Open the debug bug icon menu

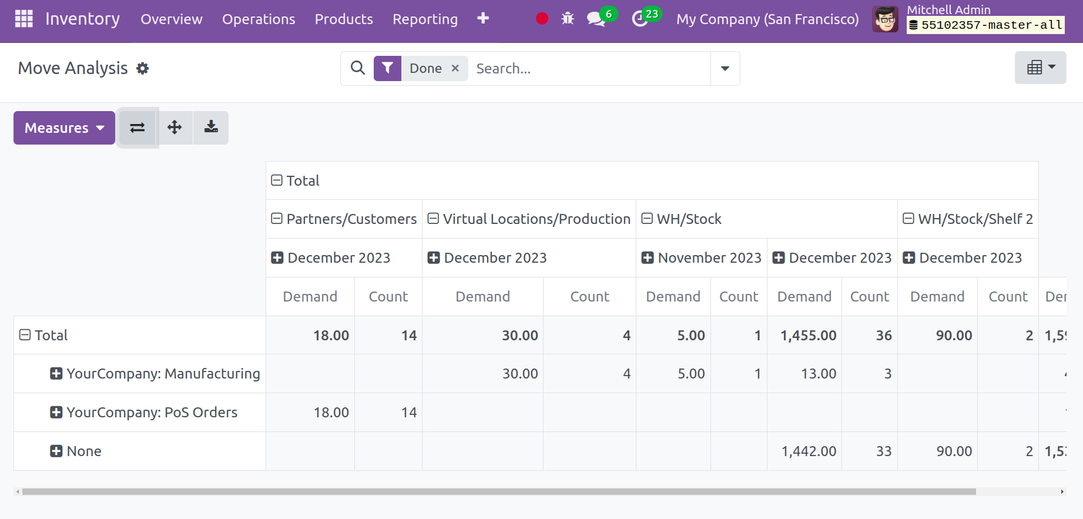pyautogui.click(x=568, y=19)
